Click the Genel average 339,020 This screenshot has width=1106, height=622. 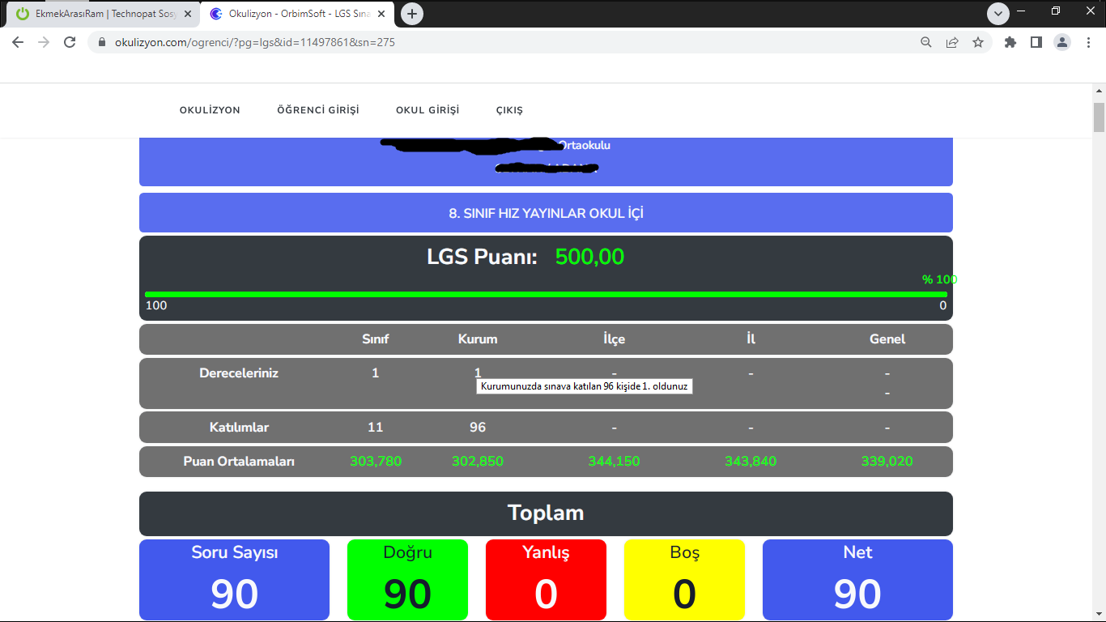point(887,462)
